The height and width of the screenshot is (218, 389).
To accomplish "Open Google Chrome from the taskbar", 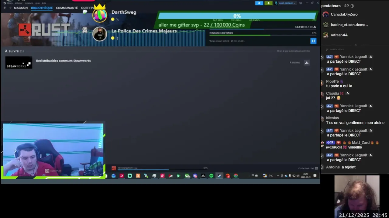I will 236,176.
